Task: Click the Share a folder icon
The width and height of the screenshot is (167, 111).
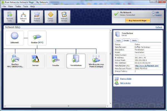Action: click(x=117, y=79)
